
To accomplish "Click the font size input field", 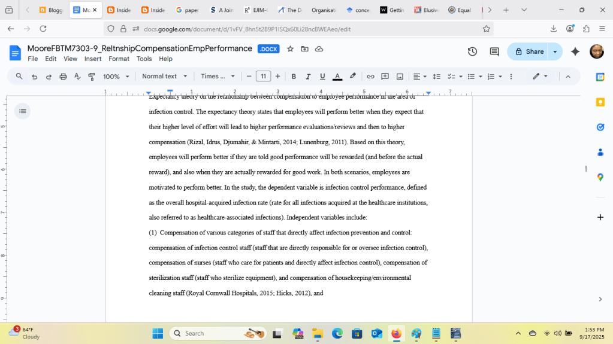I will [263, 77].
